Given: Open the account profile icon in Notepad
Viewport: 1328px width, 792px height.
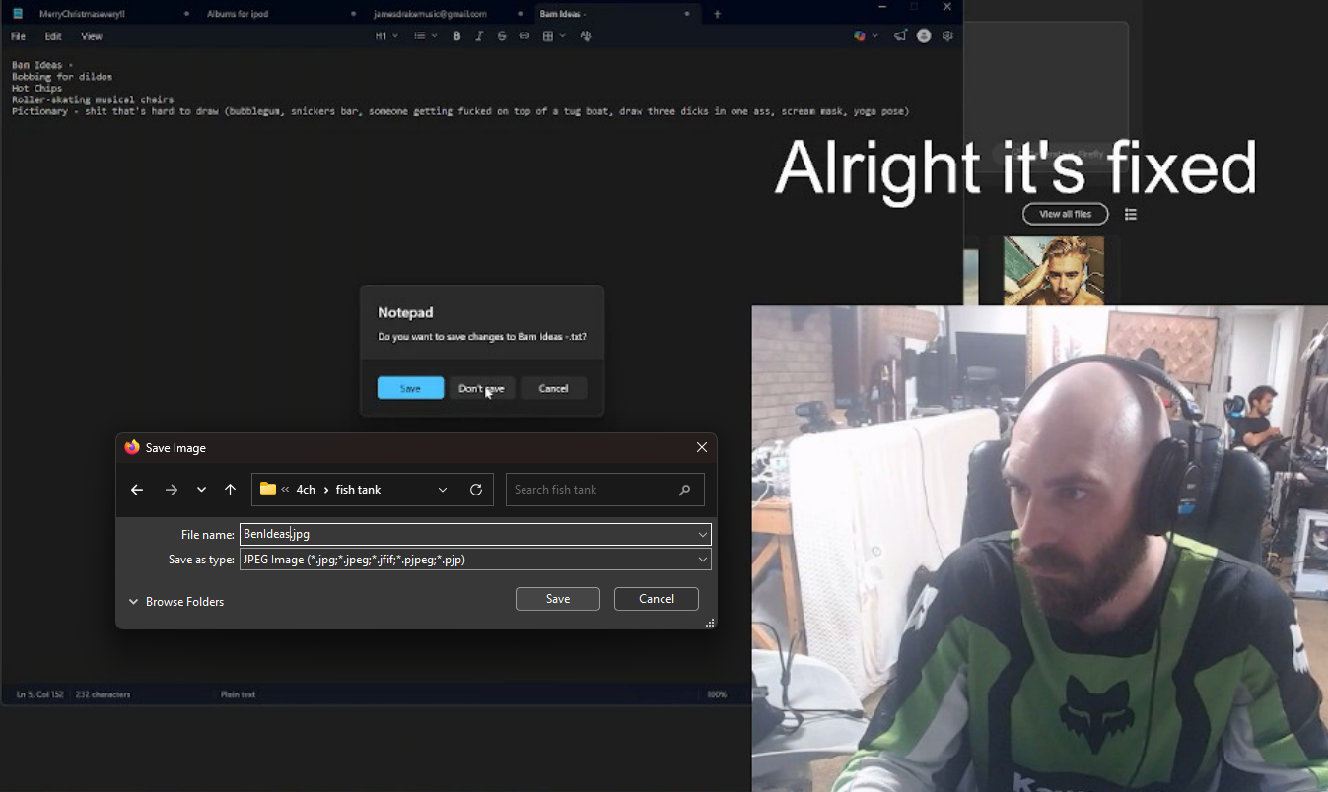Looking at the screenshot, I should pyautogui.click(x=924, y=36).
